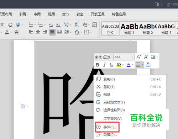This screenshot has height=139, width=178.
Task: Toggle Bold in mini toolbar
Action: (x=98, y=65)
